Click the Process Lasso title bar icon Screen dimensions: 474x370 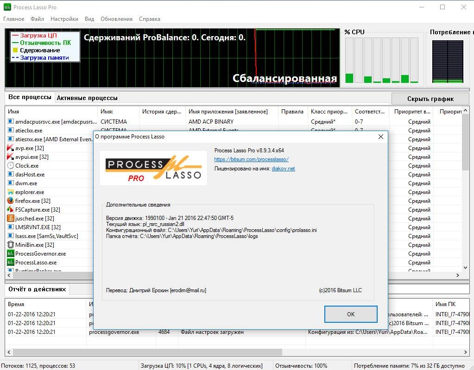pyautogui.click(x=7, y=7)
